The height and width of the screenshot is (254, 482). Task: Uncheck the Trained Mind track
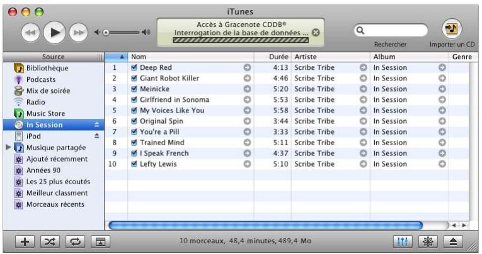pyautogui.click(x=134, y=142)
